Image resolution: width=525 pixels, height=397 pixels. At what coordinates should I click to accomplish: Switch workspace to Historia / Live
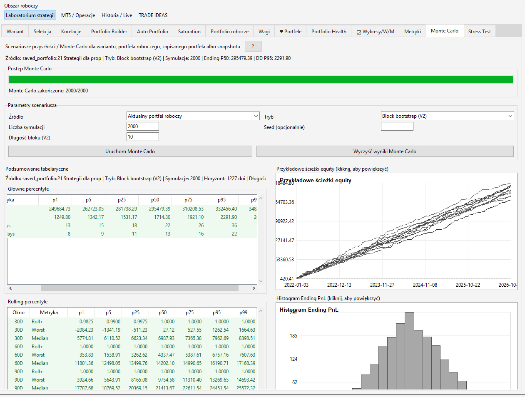click(x=117, y=15)
